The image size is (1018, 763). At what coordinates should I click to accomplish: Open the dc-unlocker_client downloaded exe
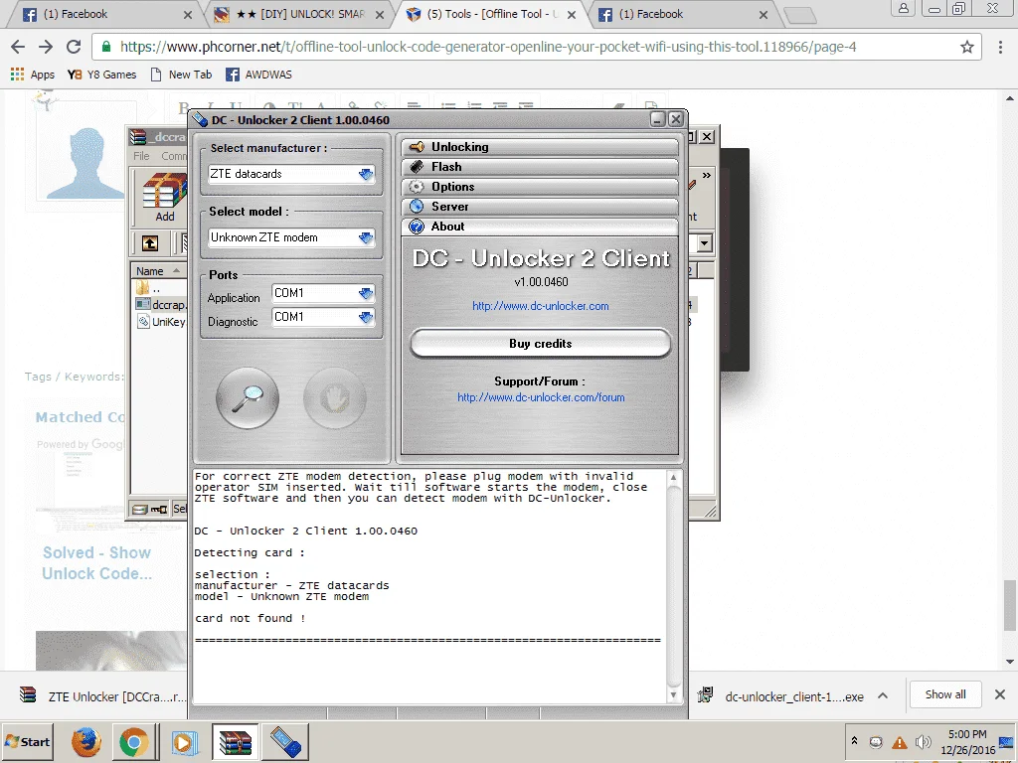point(780,696)
